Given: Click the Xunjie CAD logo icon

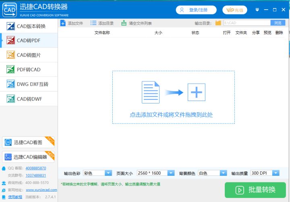Looking at the screenshot, I should 9,10.
